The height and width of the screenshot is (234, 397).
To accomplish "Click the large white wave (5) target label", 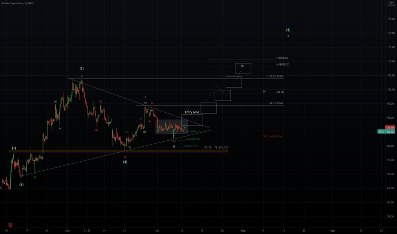I will click(x=288, y=30).
